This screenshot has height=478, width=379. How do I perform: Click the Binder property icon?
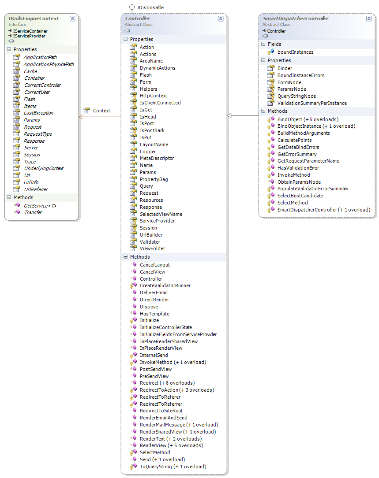271,68
